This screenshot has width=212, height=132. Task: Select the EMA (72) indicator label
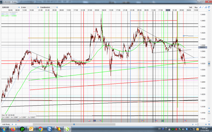click(x=8, y=14)
